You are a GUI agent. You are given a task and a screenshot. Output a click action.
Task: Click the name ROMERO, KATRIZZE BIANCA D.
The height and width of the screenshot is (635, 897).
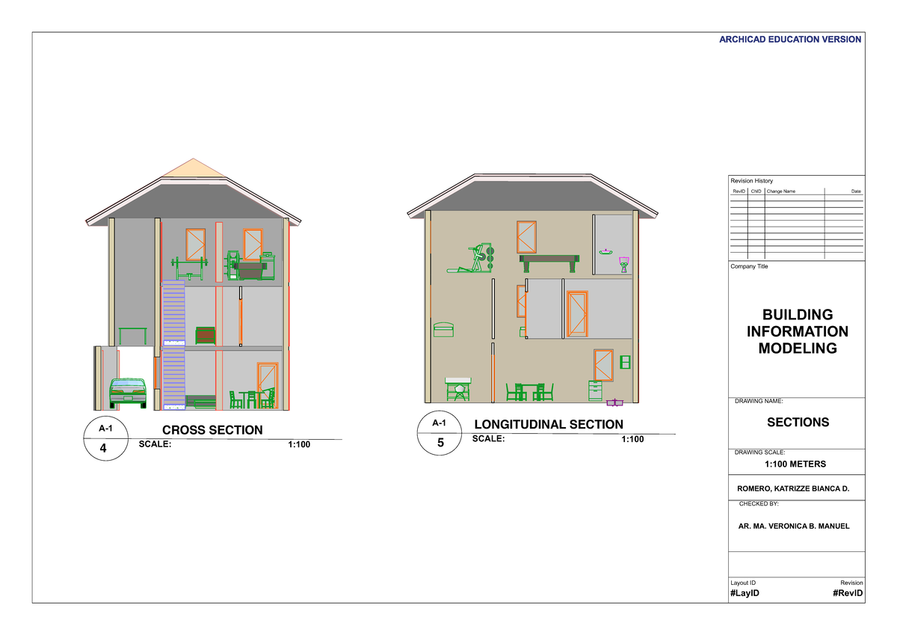coord(793,489)
